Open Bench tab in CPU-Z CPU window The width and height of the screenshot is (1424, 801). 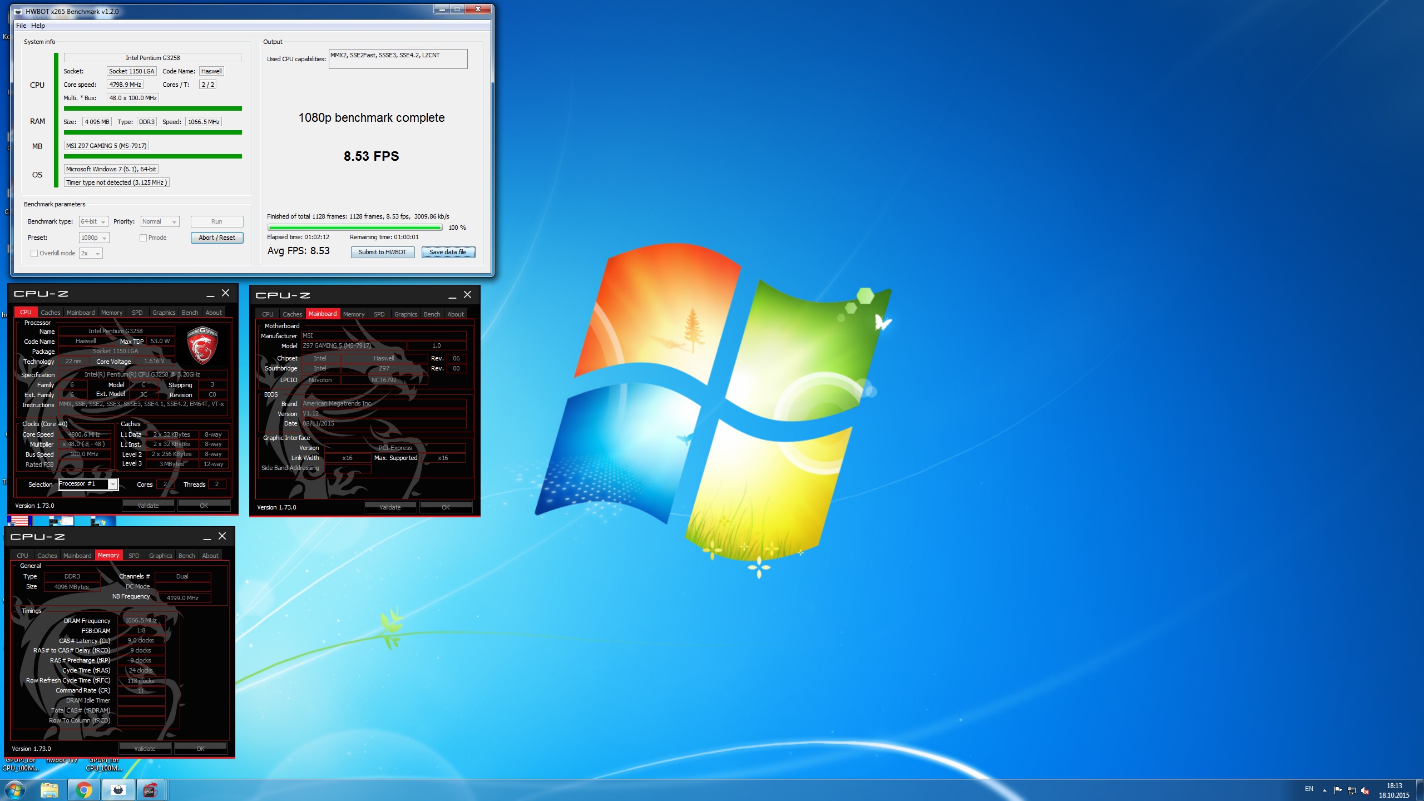[190, 313]
